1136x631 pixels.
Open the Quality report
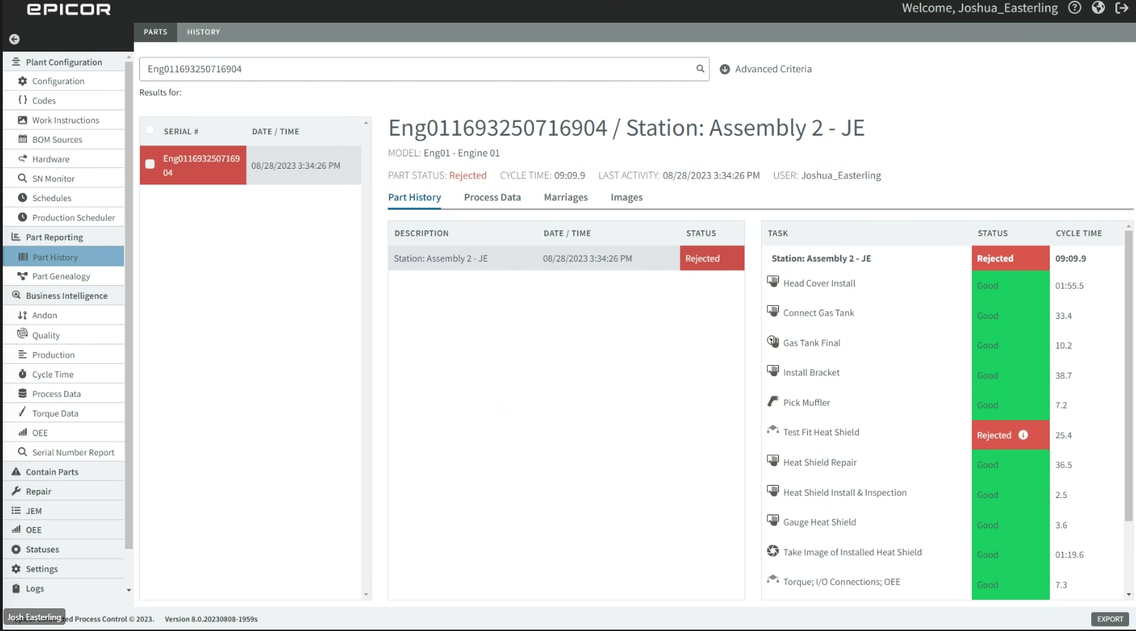[x=46, y=335]
